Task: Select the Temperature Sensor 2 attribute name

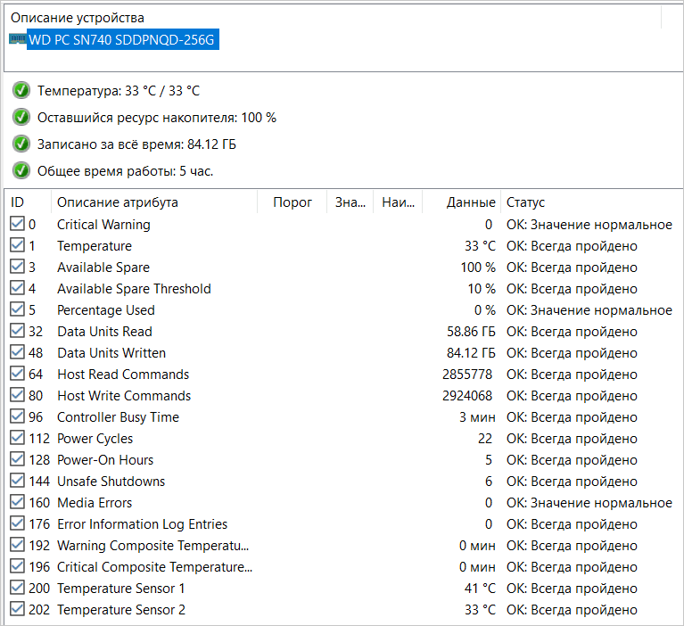Action: click(x=121, y=609)
